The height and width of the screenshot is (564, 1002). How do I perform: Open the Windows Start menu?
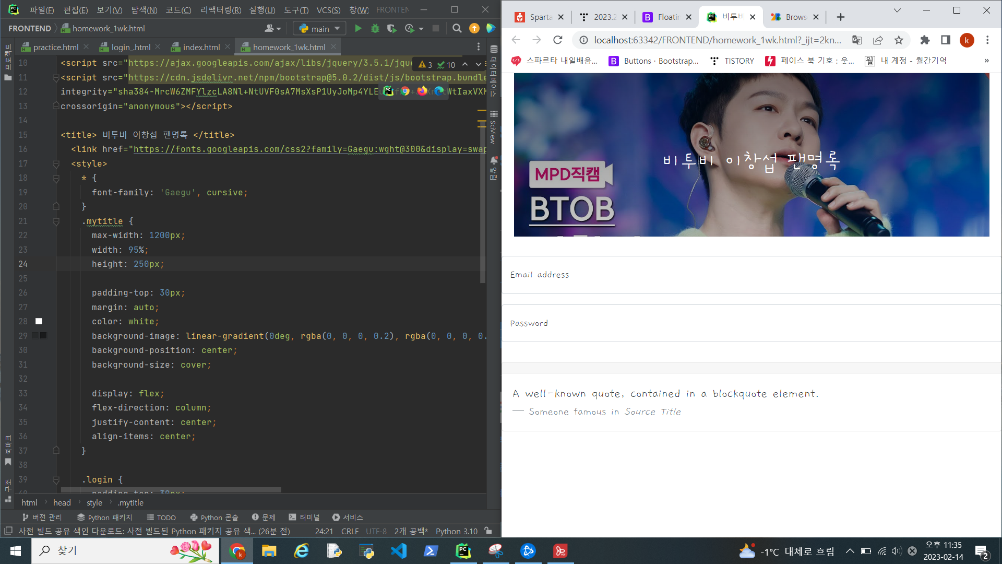pos(16,551)
